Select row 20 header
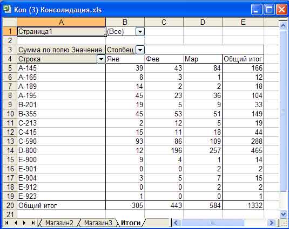Viewport: 289px width, 229px height. [10, 205]
